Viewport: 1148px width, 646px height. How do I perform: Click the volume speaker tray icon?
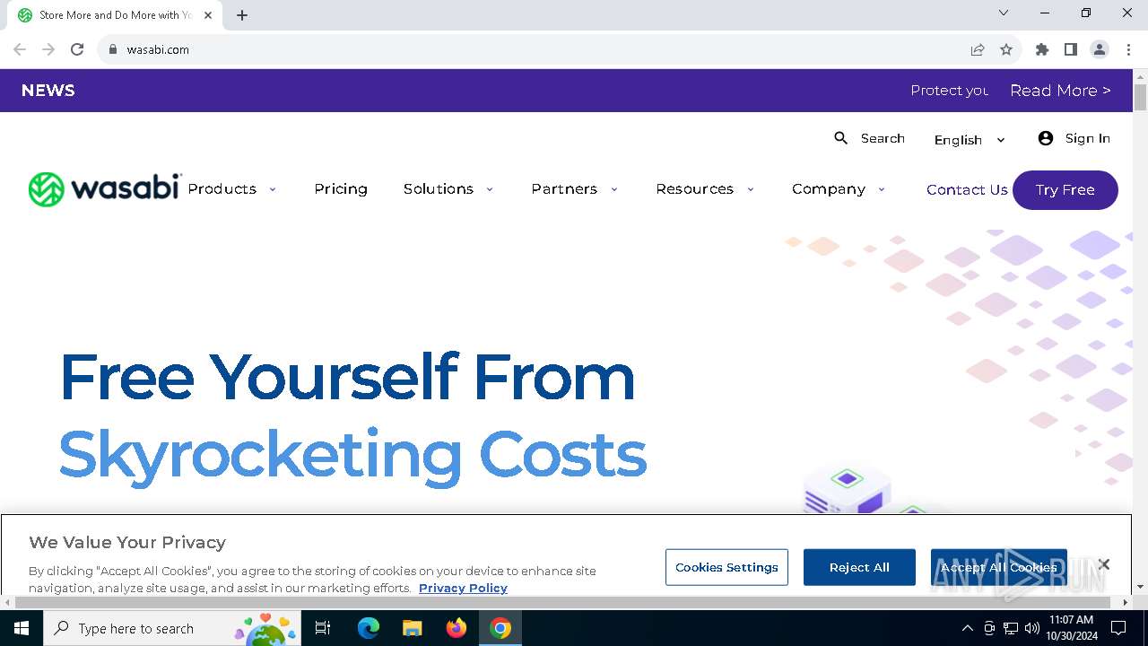[x=1031, y=628]
